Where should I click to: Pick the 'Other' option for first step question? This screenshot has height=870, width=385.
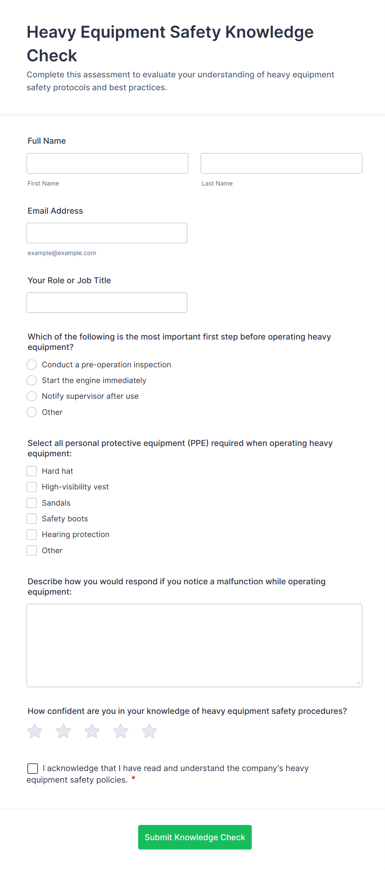click(x=31, y=412)
